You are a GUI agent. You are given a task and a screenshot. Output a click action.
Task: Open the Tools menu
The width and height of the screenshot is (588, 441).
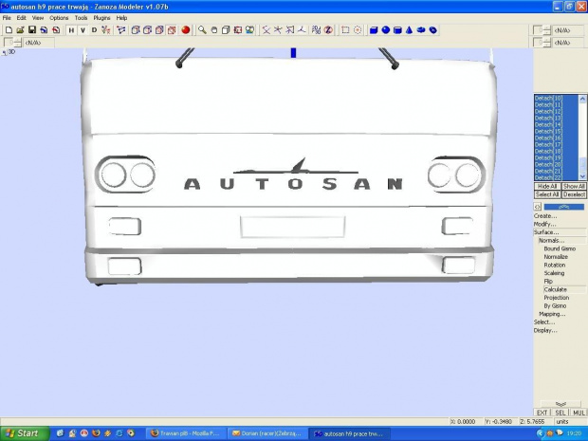81,18
